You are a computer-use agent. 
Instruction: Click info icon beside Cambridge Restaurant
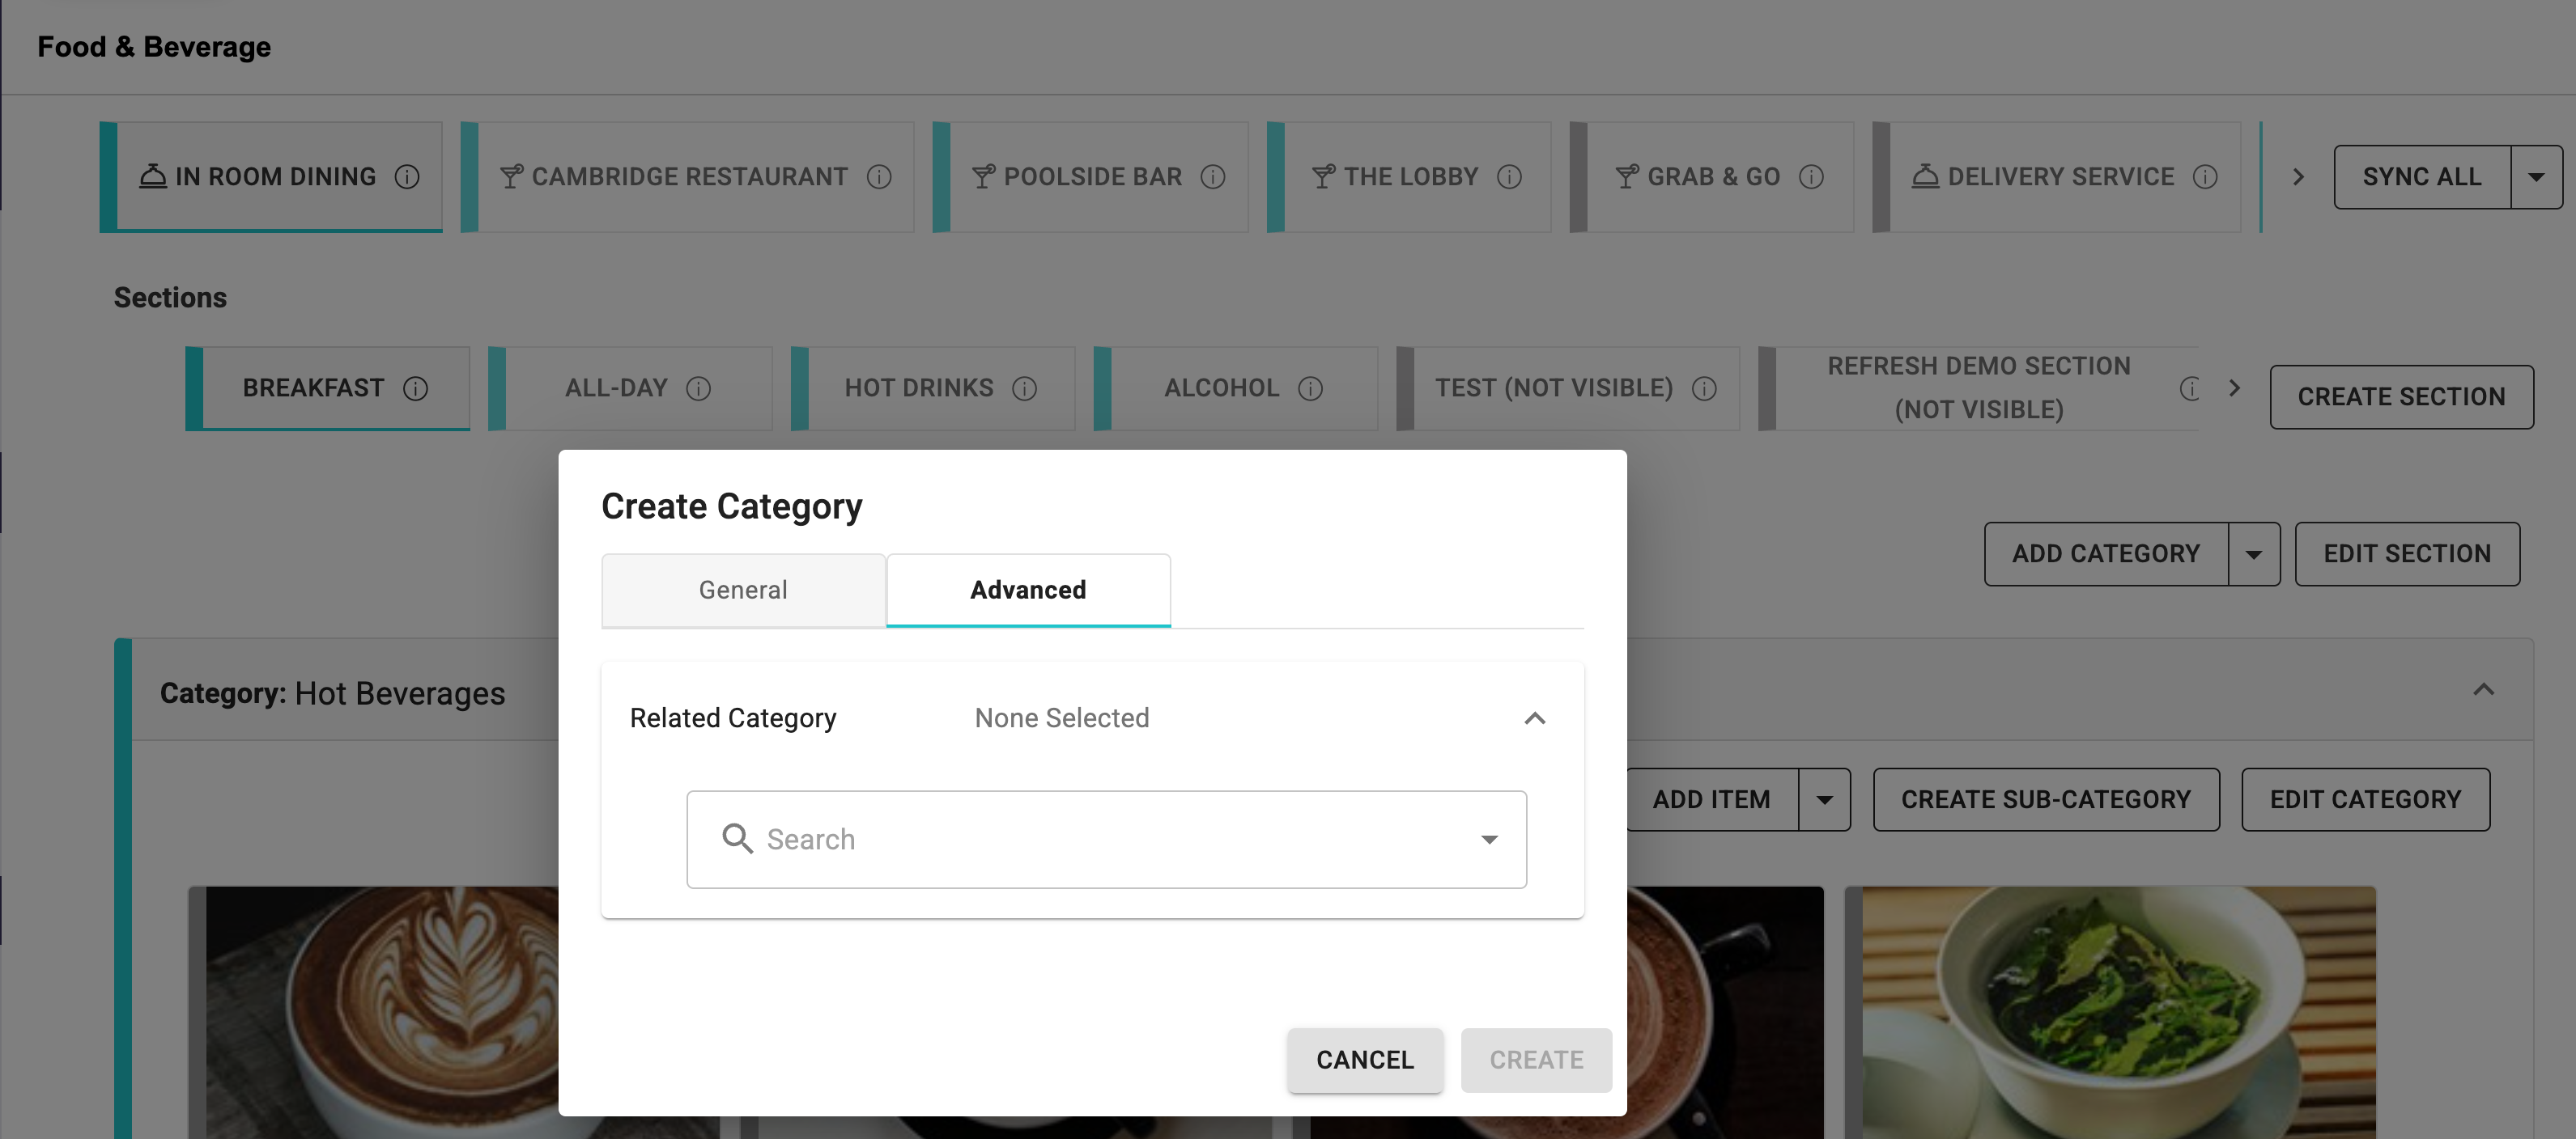point(879,177)
